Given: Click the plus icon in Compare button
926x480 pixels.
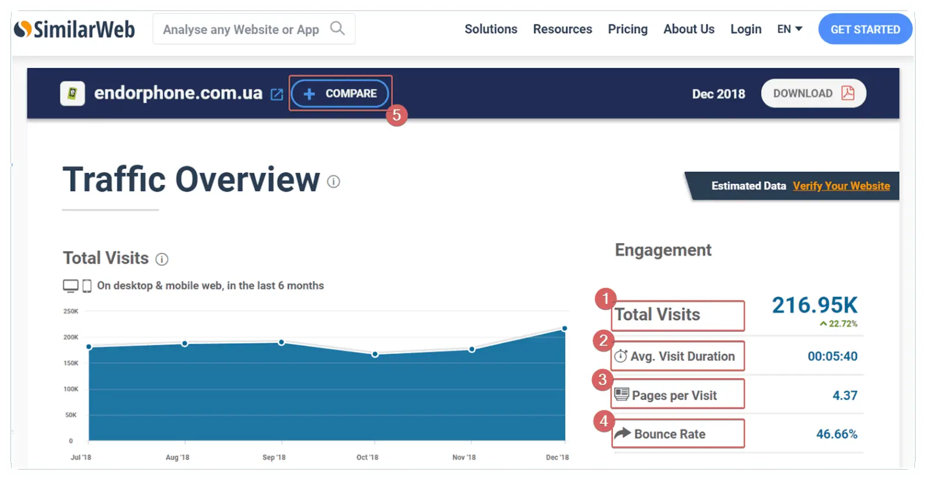Looking at the screenshot, I should (x=310, y=94).
